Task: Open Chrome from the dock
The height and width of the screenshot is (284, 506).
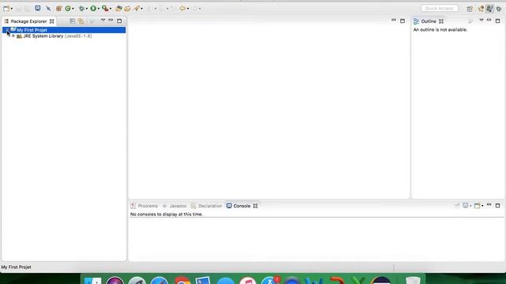Action: (182, 281)
